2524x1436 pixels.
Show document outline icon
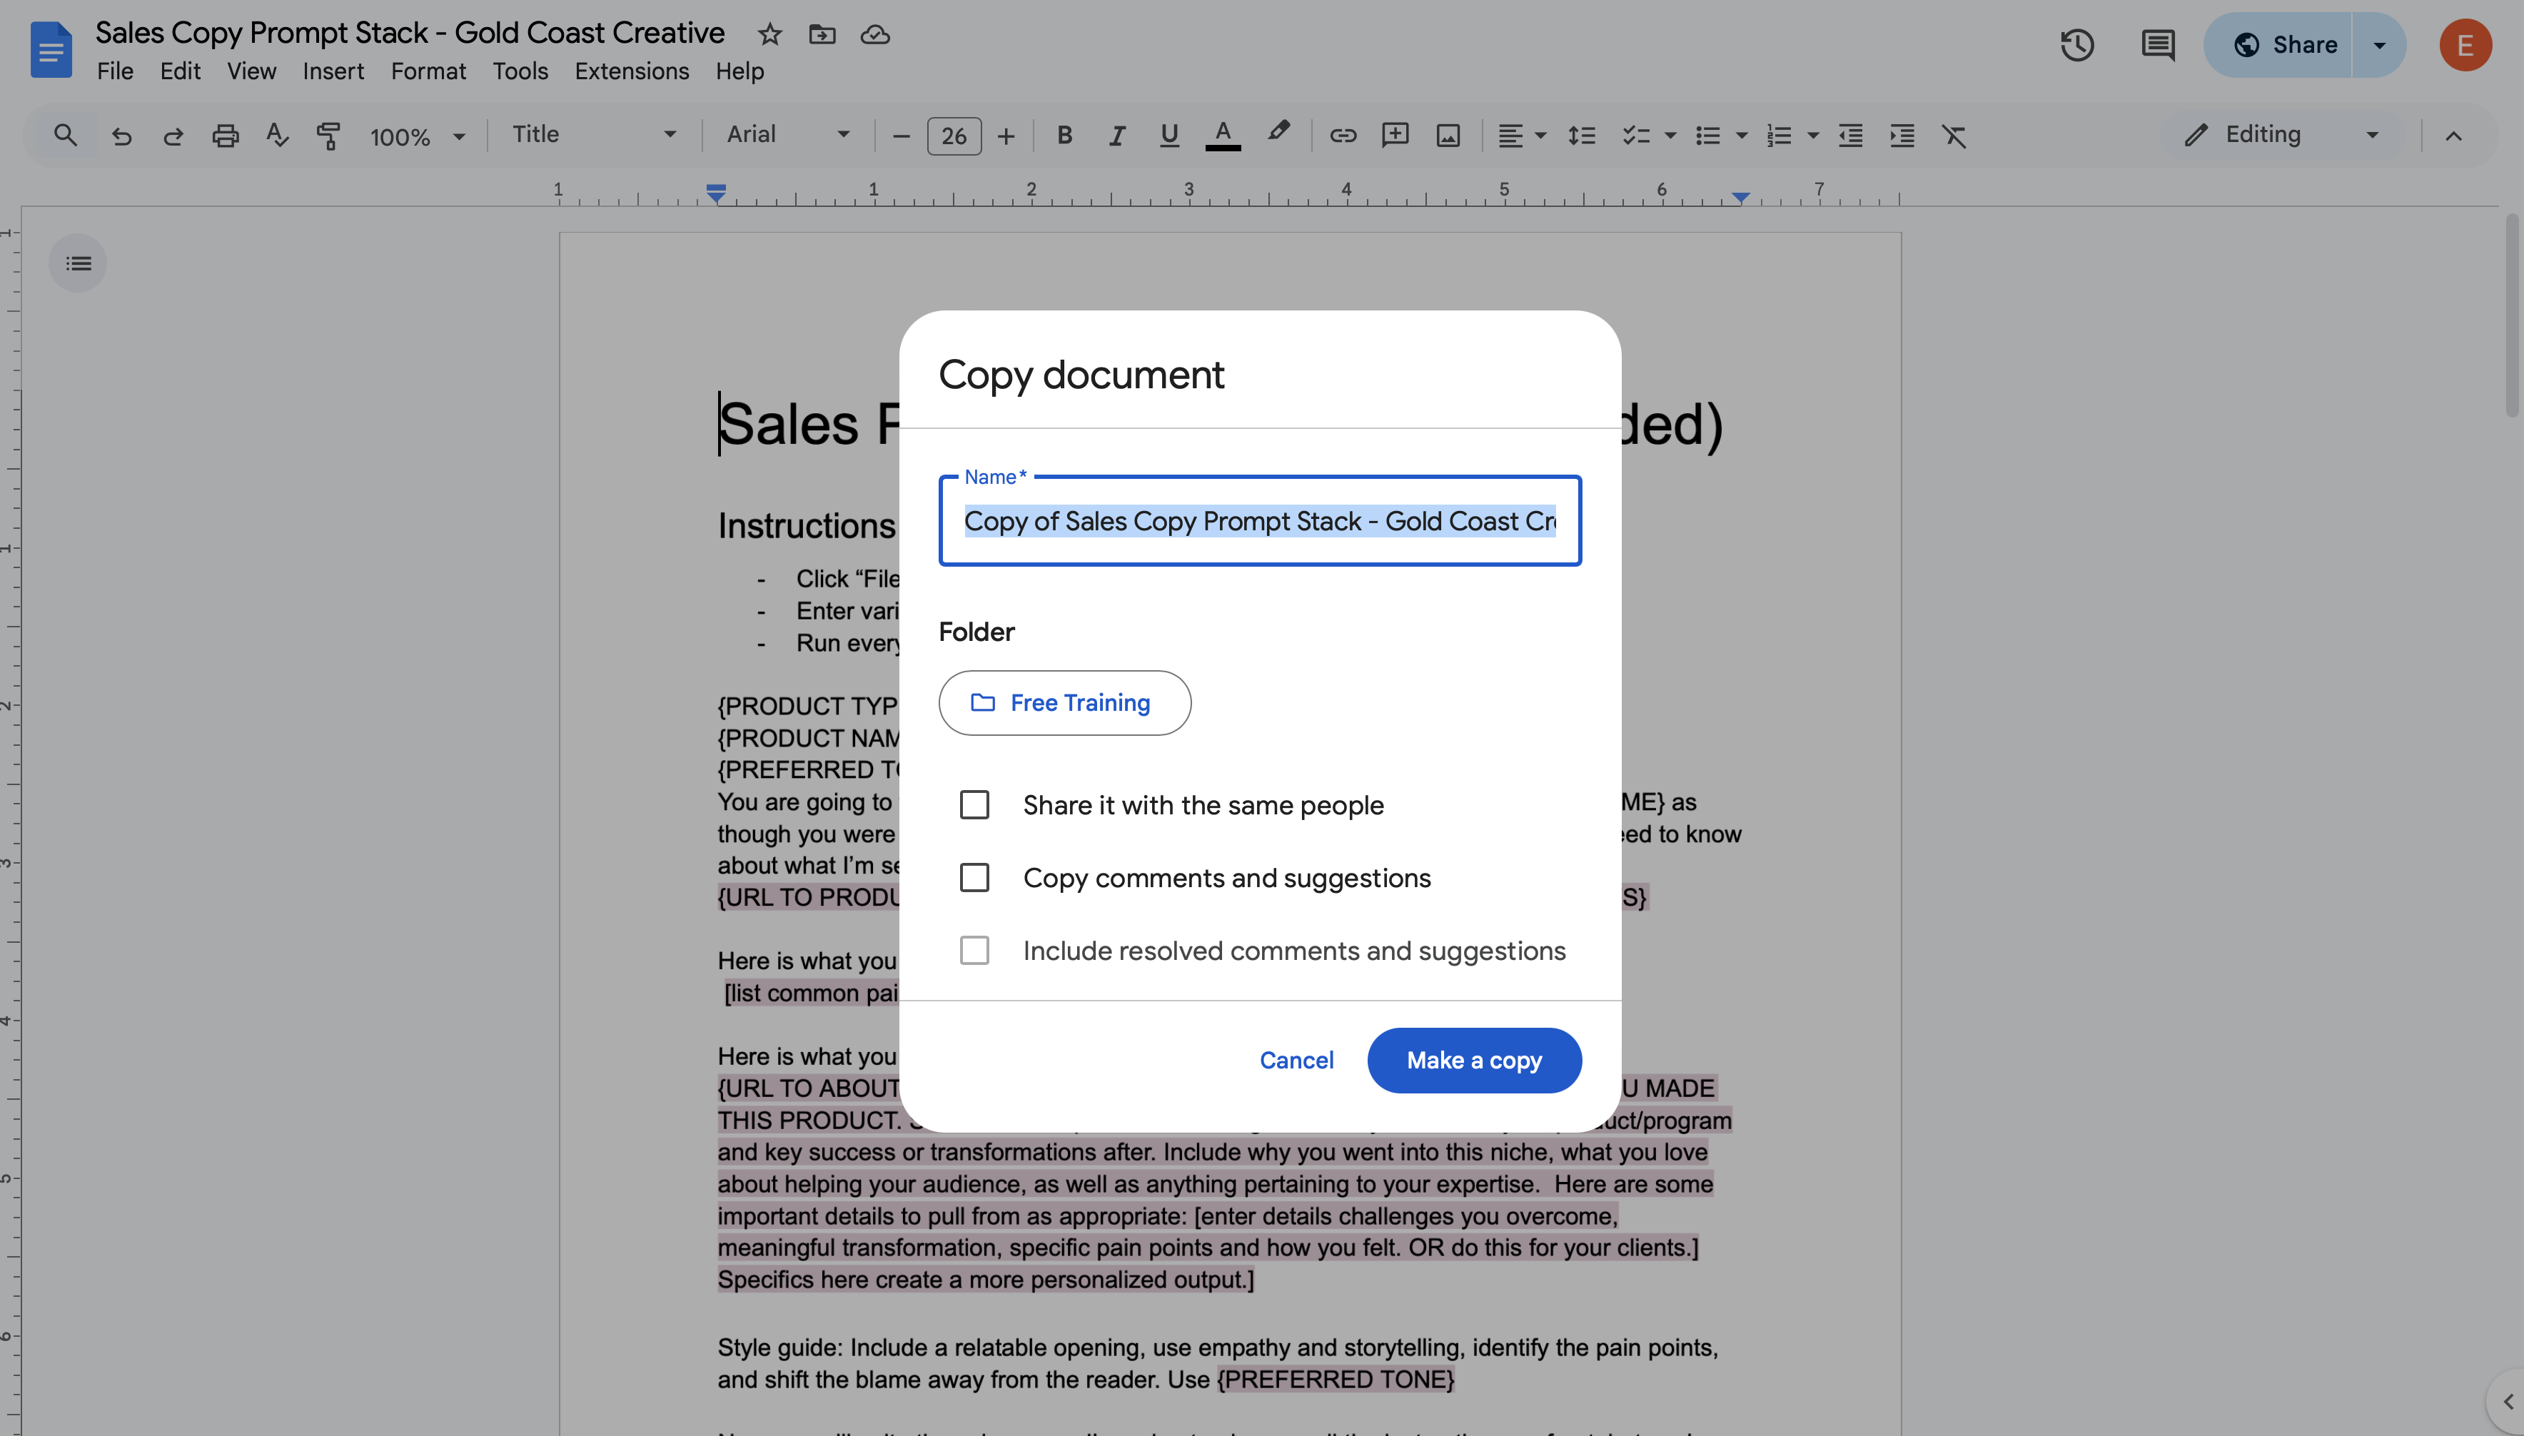[78, 263]
